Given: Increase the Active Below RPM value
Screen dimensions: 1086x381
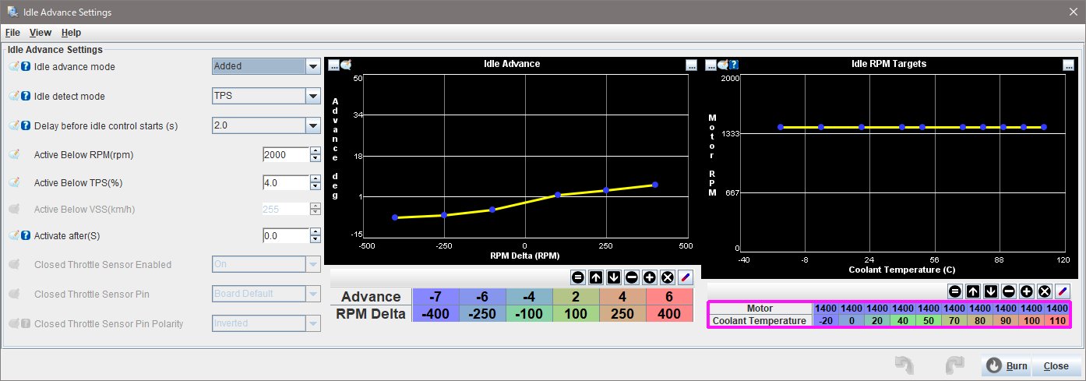Looking at the screenshot, I should 315,151.
